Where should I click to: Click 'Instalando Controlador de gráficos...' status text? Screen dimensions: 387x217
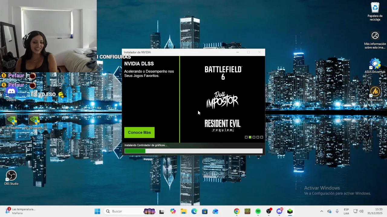pyautogui.click(x=145, y=145)
